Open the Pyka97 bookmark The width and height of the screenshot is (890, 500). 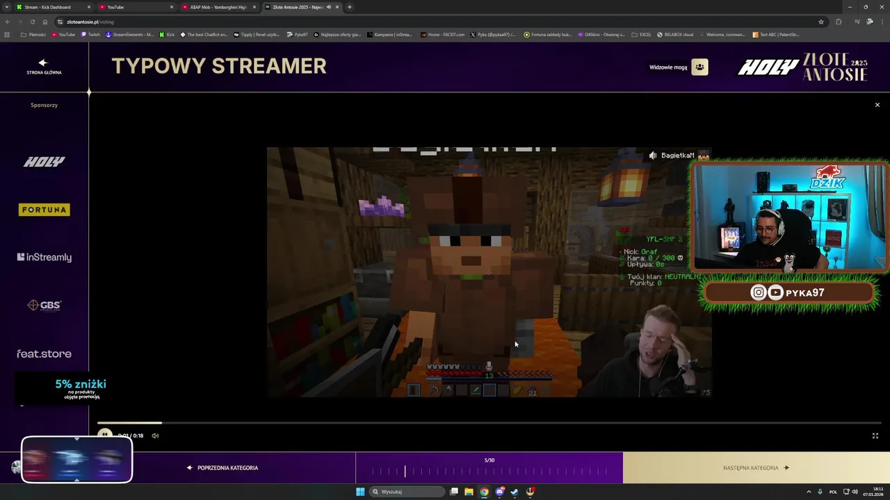click(297, 34)
